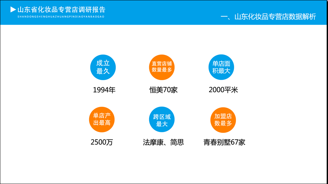The image size is (328, 184).
Task: Click the 单店面积最大 blue circle
Action: (221, 67)
